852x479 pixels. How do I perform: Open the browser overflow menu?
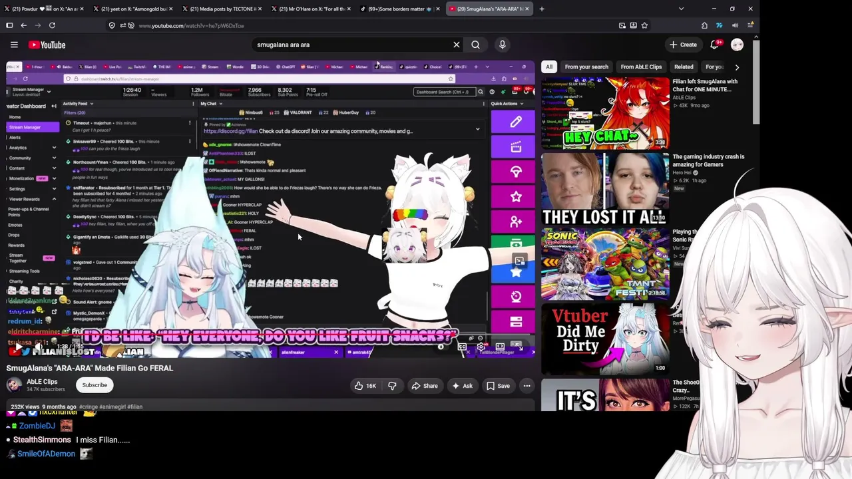click(749, 25)
